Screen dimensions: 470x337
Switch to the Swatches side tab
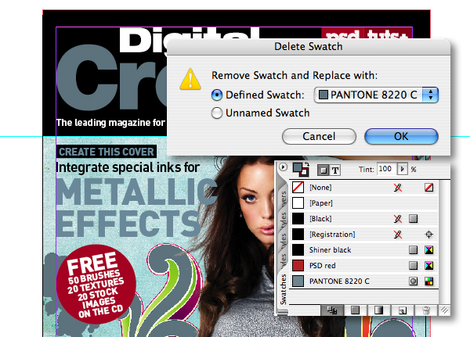point(283,289)
